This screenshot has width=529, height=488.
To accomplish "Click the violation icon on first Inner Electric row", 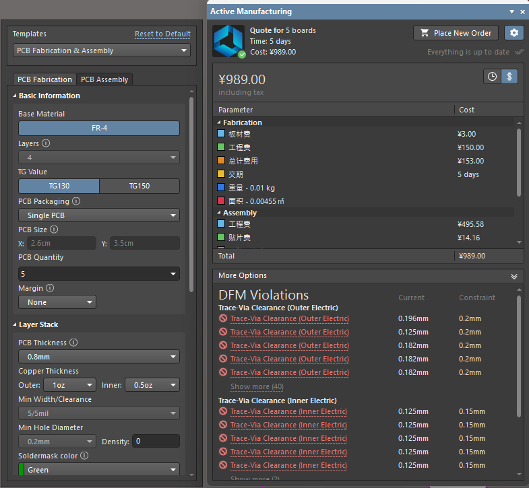I will [223, 411].
